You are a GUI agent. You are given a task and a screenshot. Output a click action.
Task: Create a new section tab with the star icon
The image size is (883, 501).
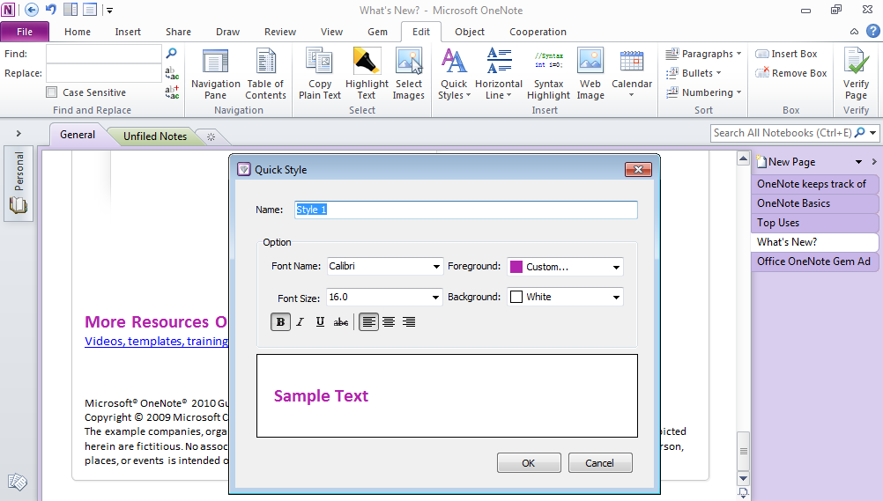(x=211, y=136)
